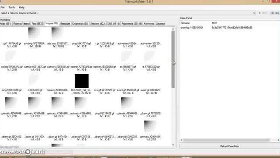
Task: Click the Filename column header in Case Panel
Action: tap(185, 23)
